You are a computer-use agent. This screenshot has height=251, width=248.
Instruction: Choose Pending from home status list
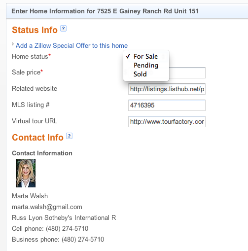coord(146,65)
